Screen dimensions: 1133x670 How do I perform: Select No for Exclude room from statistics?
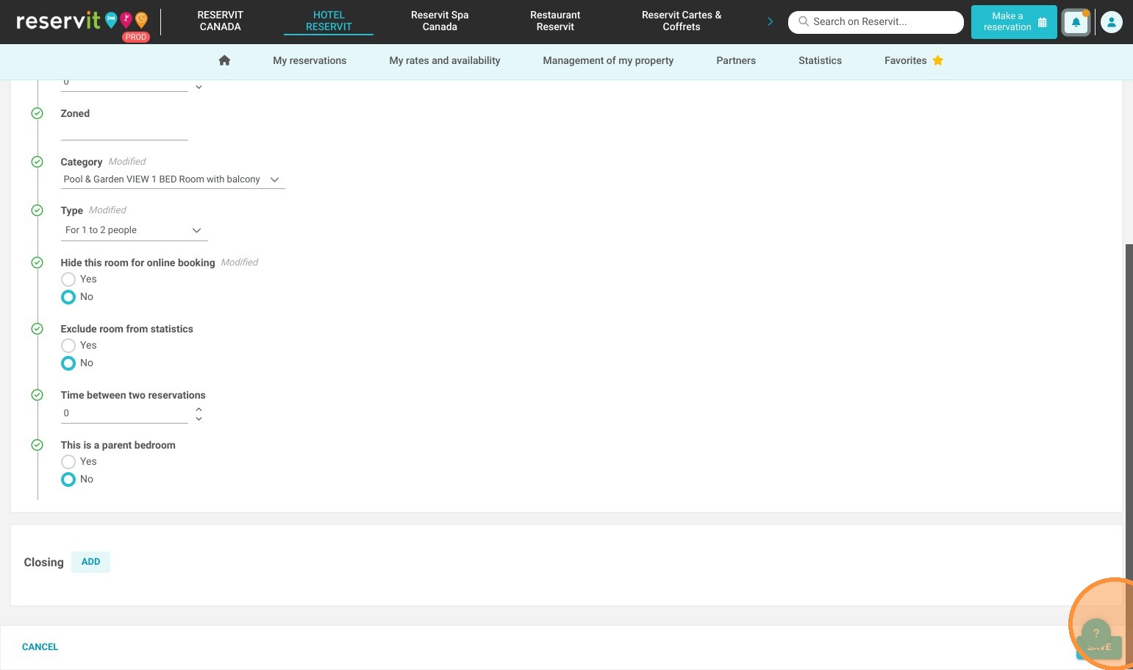[68, 363]
